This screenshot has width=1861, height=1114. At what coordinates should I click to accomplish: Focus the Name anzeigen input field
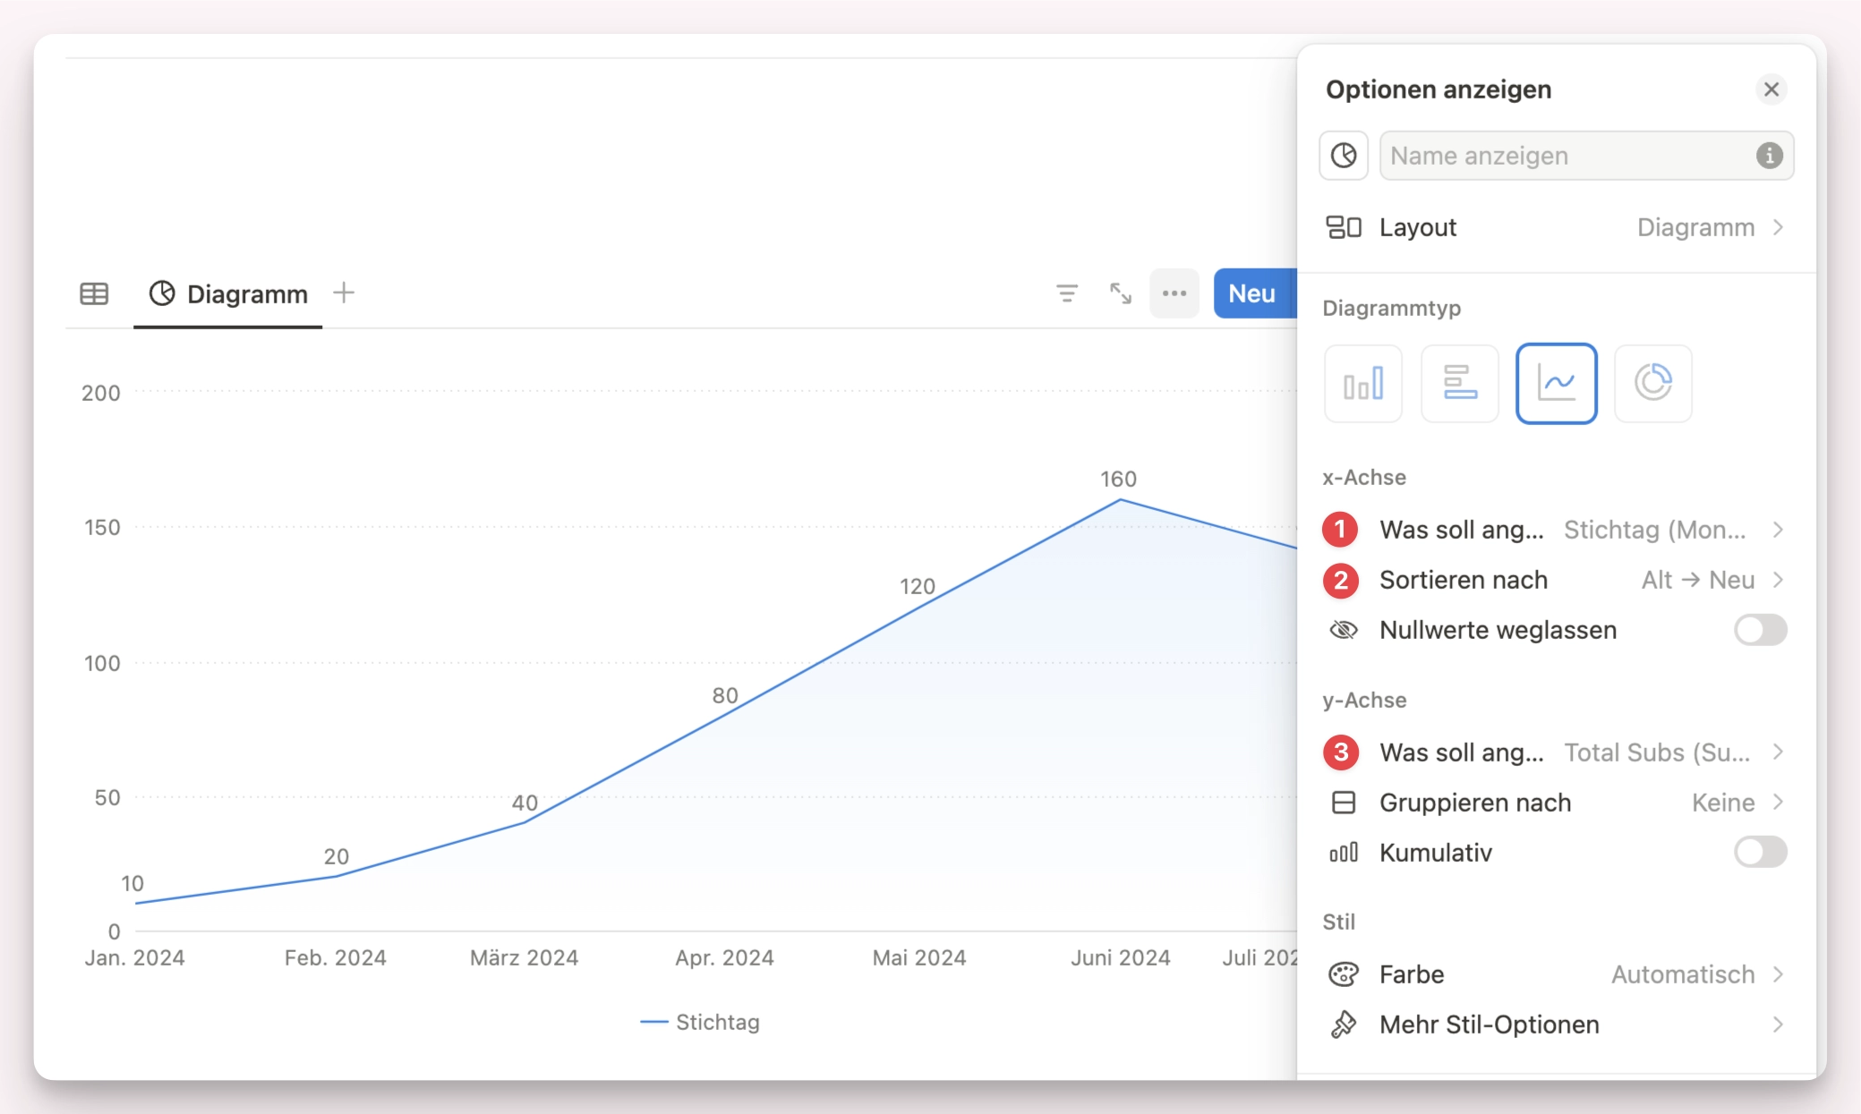coord(1586,156)
